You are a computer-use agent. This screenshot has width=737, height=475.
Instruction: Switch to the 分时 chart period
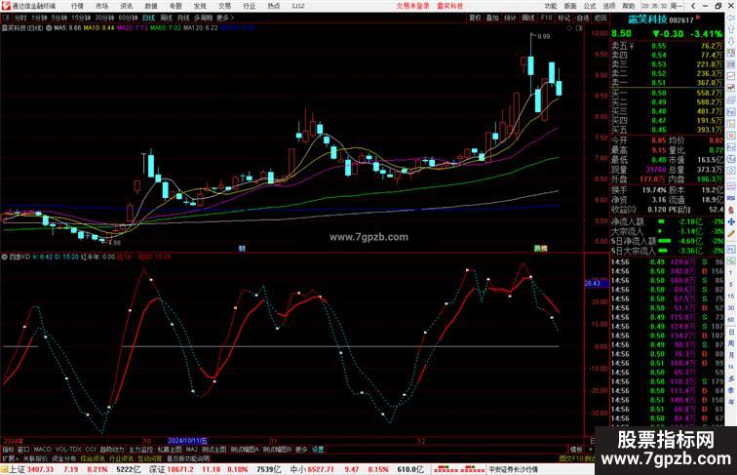coord(20,18)
